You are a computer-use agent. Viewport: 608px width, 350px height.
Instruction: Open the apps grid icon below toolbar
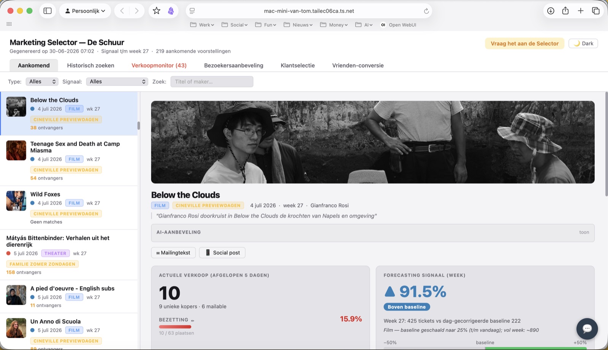(9, 24)
